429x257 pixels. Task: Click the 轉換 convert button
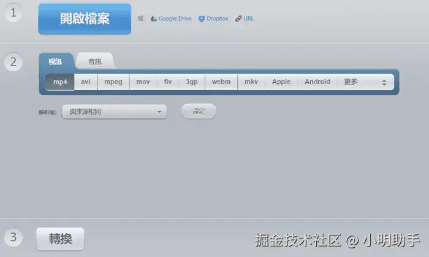[60, 239]
